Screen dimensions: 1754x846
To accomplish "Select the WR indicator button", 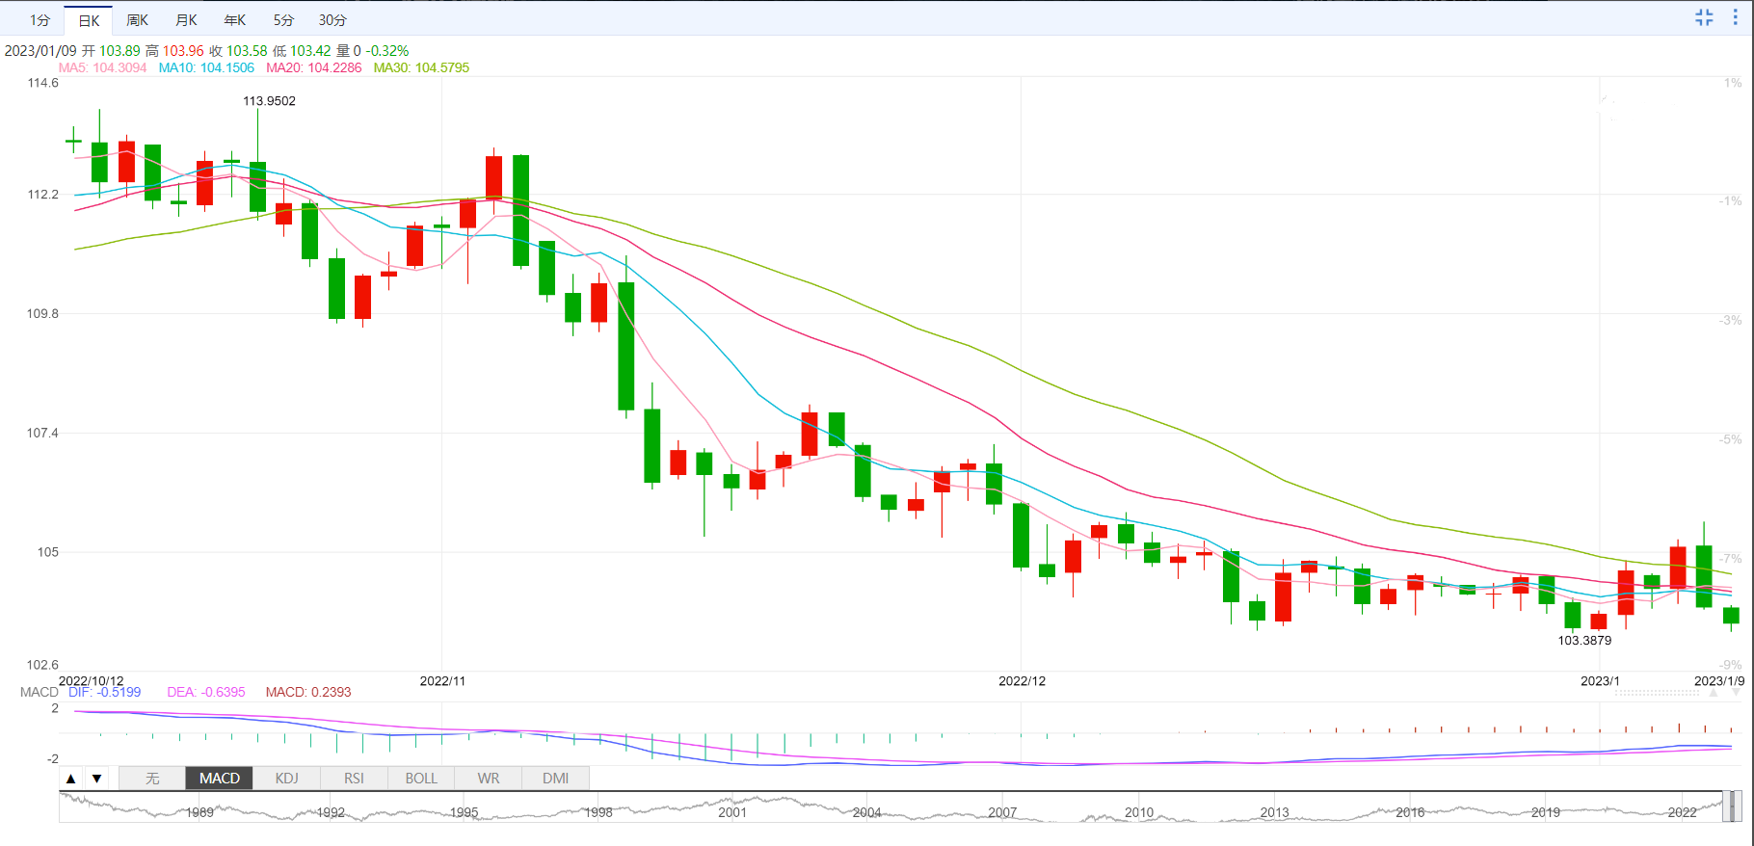I will pos(489,779).
